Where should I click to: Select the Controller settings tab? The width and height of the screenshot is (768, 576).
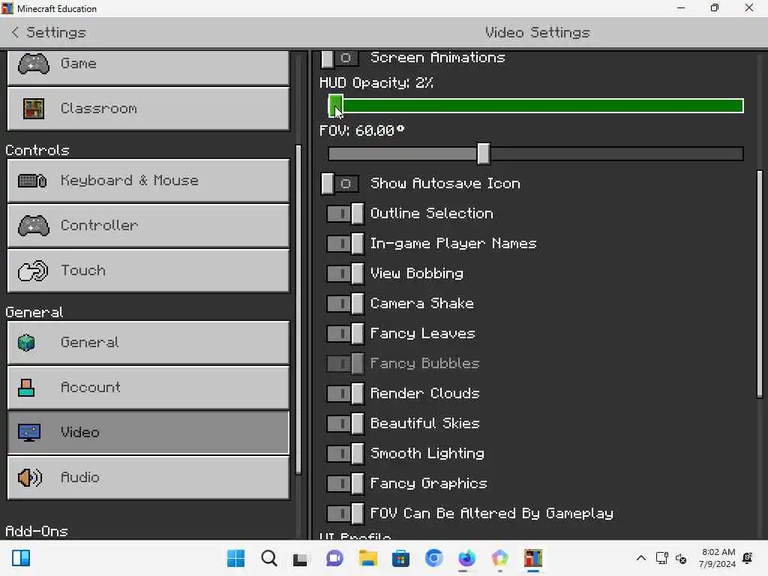click(148, 226)
